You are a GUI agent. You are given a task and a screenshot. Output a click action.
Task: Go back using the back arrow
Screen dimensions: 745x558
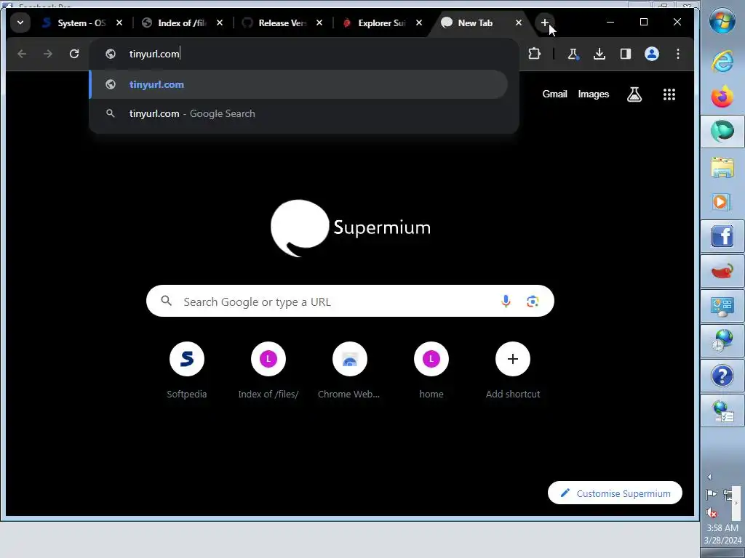point(22,54)
